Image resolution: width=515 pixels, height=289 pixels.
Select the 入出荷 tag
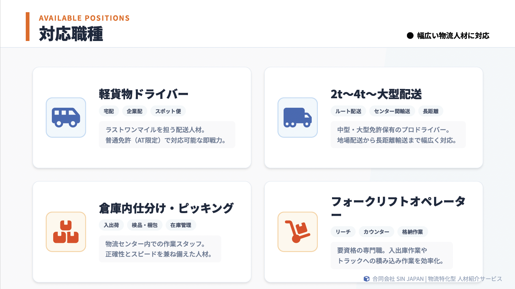tap(111, 225)
